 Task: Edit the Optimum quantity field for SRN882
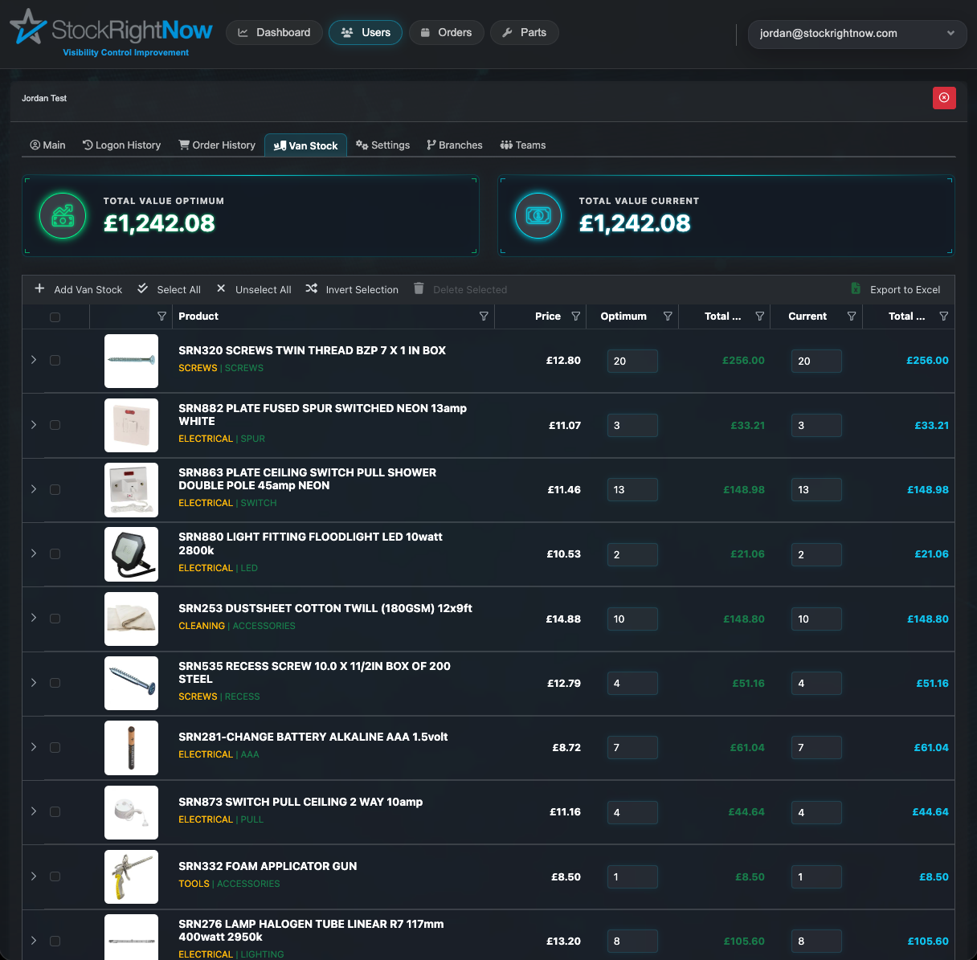pos(632,425)
